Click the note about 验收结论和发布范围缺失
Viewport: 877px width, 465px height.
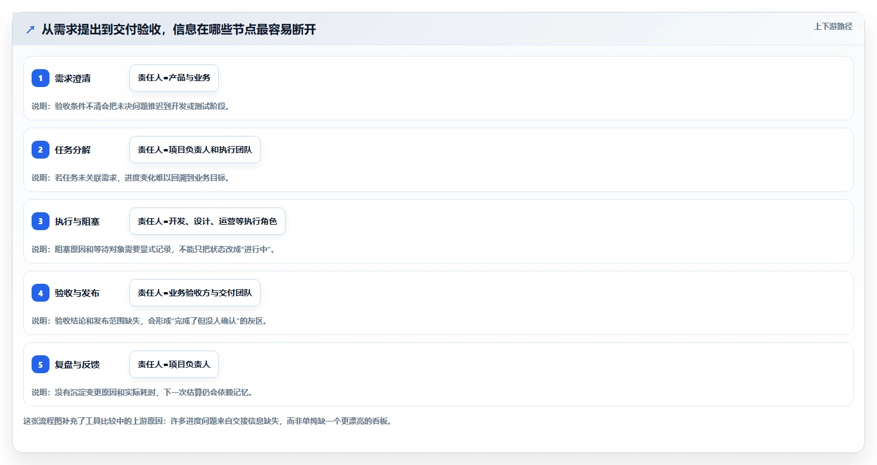(150, 321)
